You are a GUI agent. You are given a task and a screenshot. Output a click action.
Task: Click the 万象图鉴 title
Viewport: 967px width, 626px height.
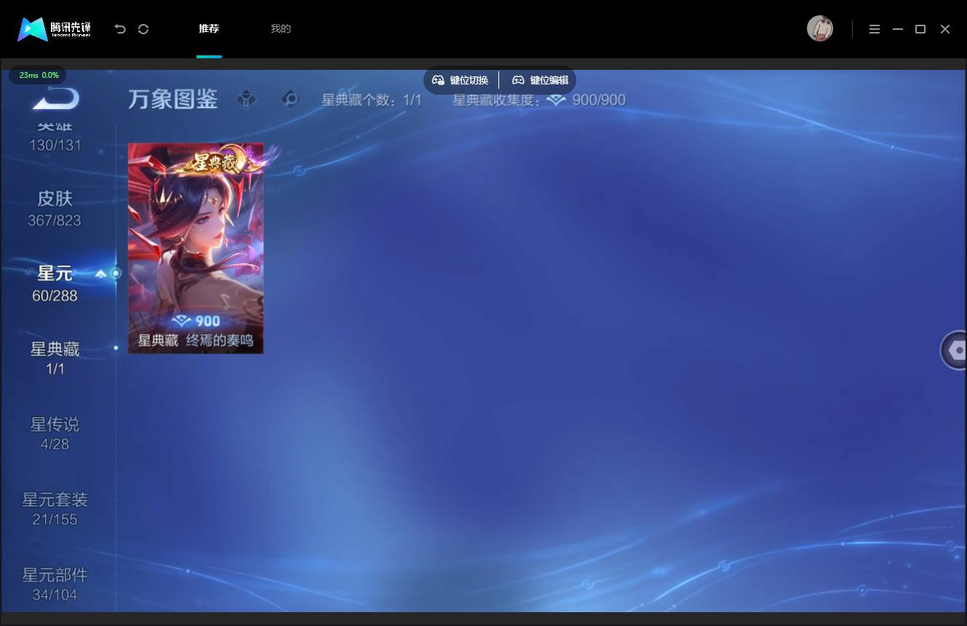click(x=173, y=99)
